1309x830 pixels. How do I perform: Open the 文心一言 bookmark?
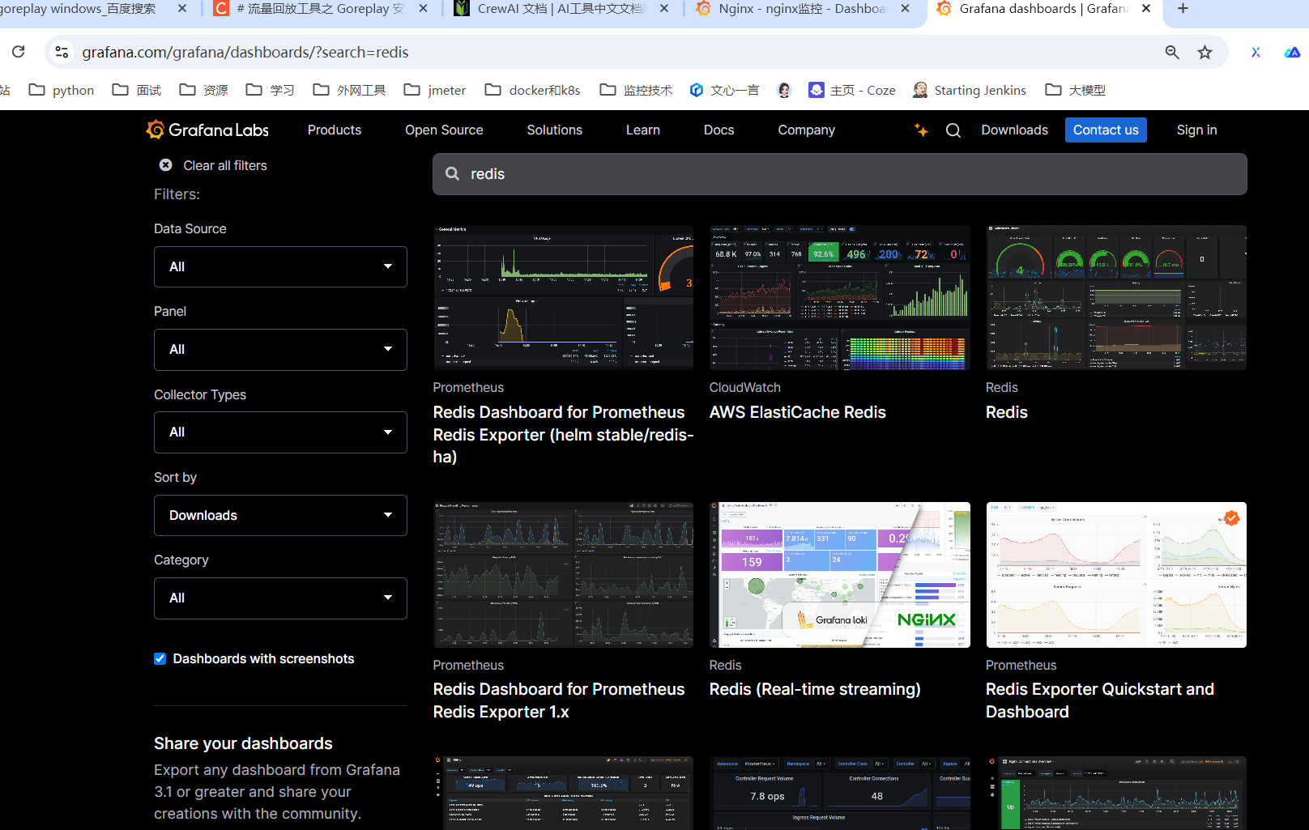coord(724,90)
